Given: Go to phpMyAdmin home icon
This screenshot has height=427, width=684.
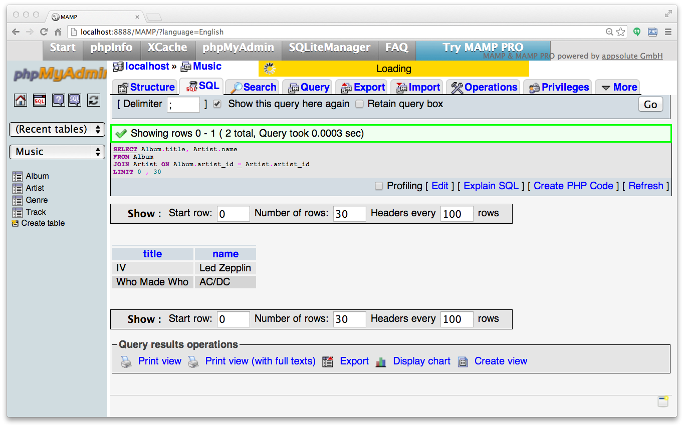Looking at the screenshot, I should click(x=21, y=100).
